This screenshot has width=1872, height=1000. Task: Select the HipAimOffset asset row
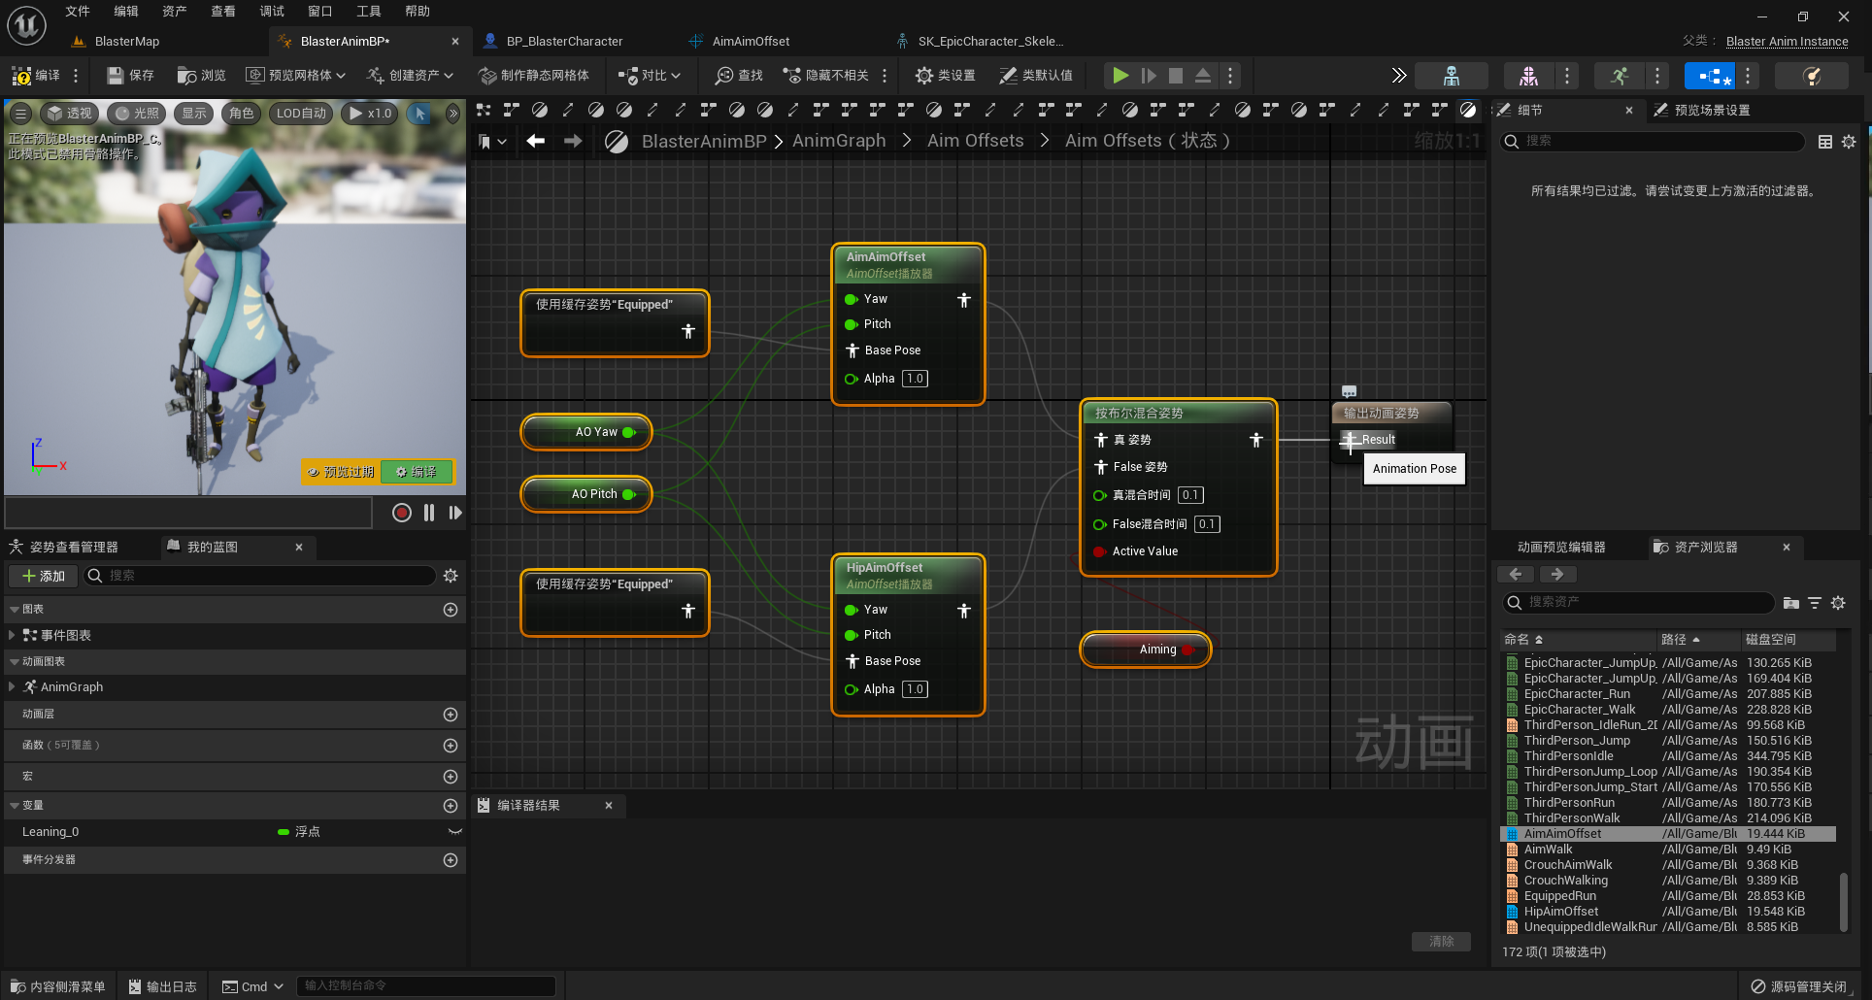click(1668, 912)
